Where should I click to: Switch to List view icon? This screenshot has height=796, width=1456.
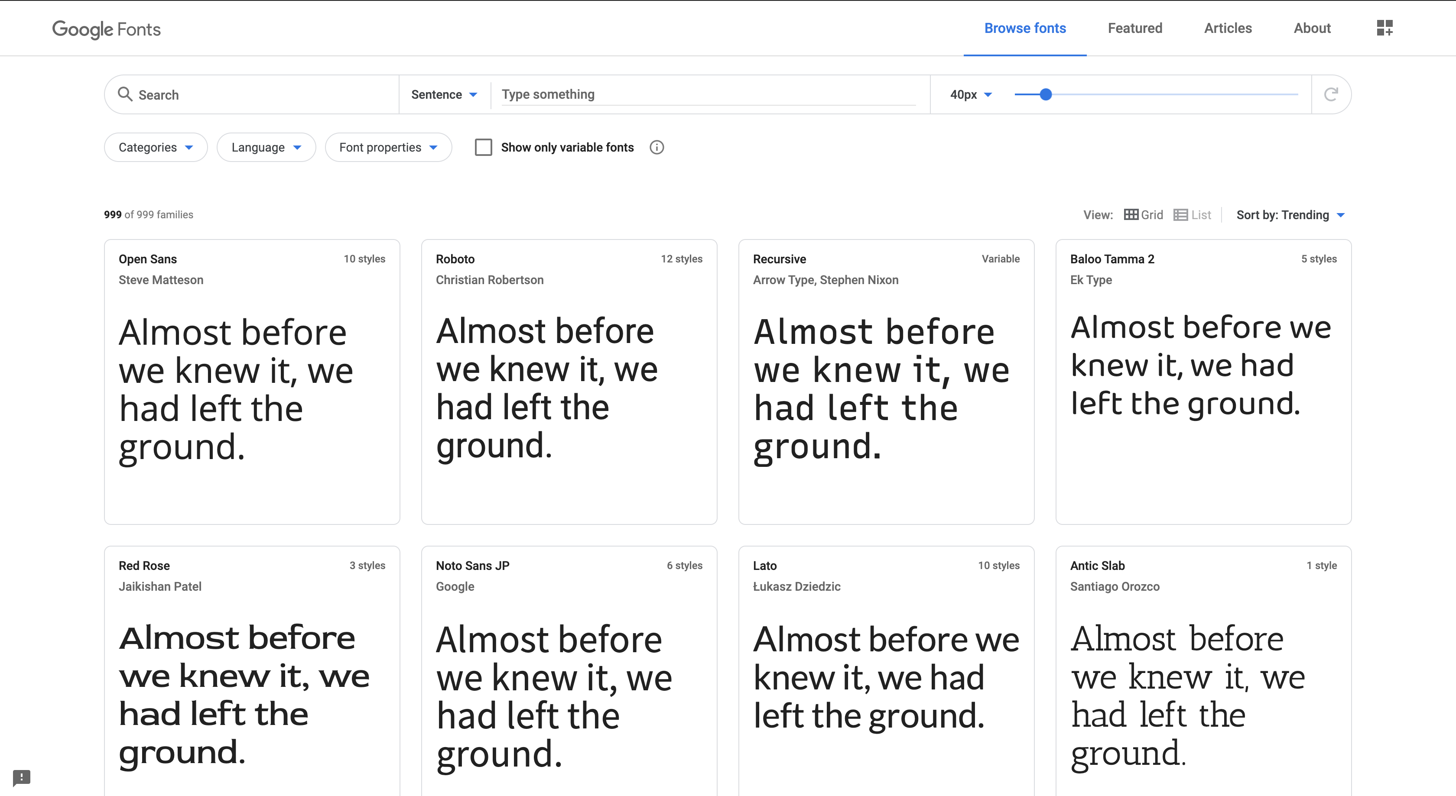tap(1180, 215)
